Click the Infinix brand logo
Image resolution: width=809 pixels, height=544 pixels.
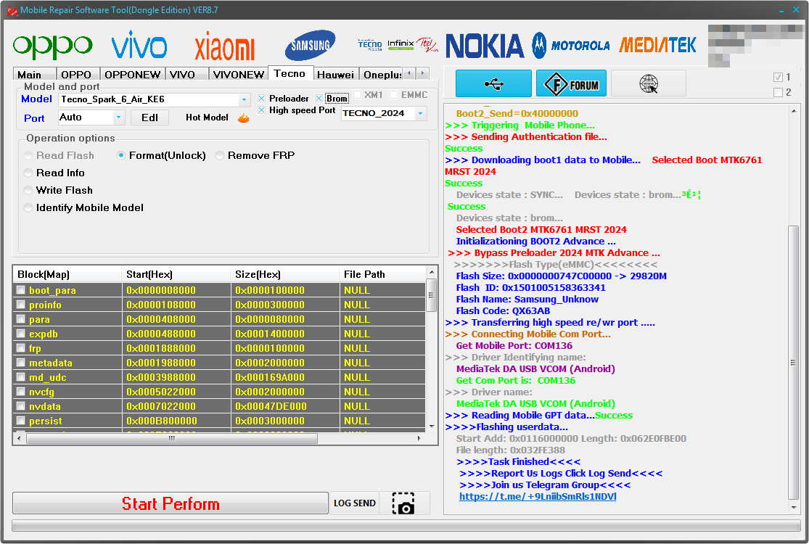tap(401, 44)
